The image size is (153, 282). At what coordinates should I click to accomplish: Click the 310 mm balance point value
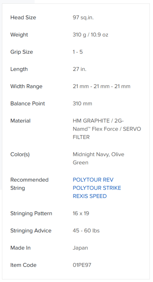coord(82,104)
